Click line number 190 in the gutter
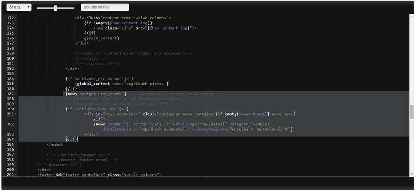416x192 pixels. pos(11,109)
